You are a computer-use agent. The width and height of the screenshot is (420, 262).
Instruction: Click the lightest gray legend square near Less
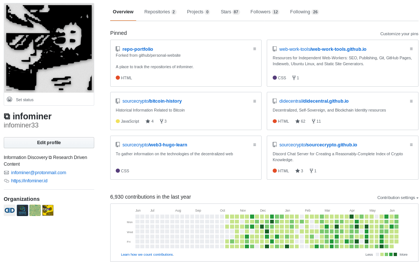pos(378,255)
